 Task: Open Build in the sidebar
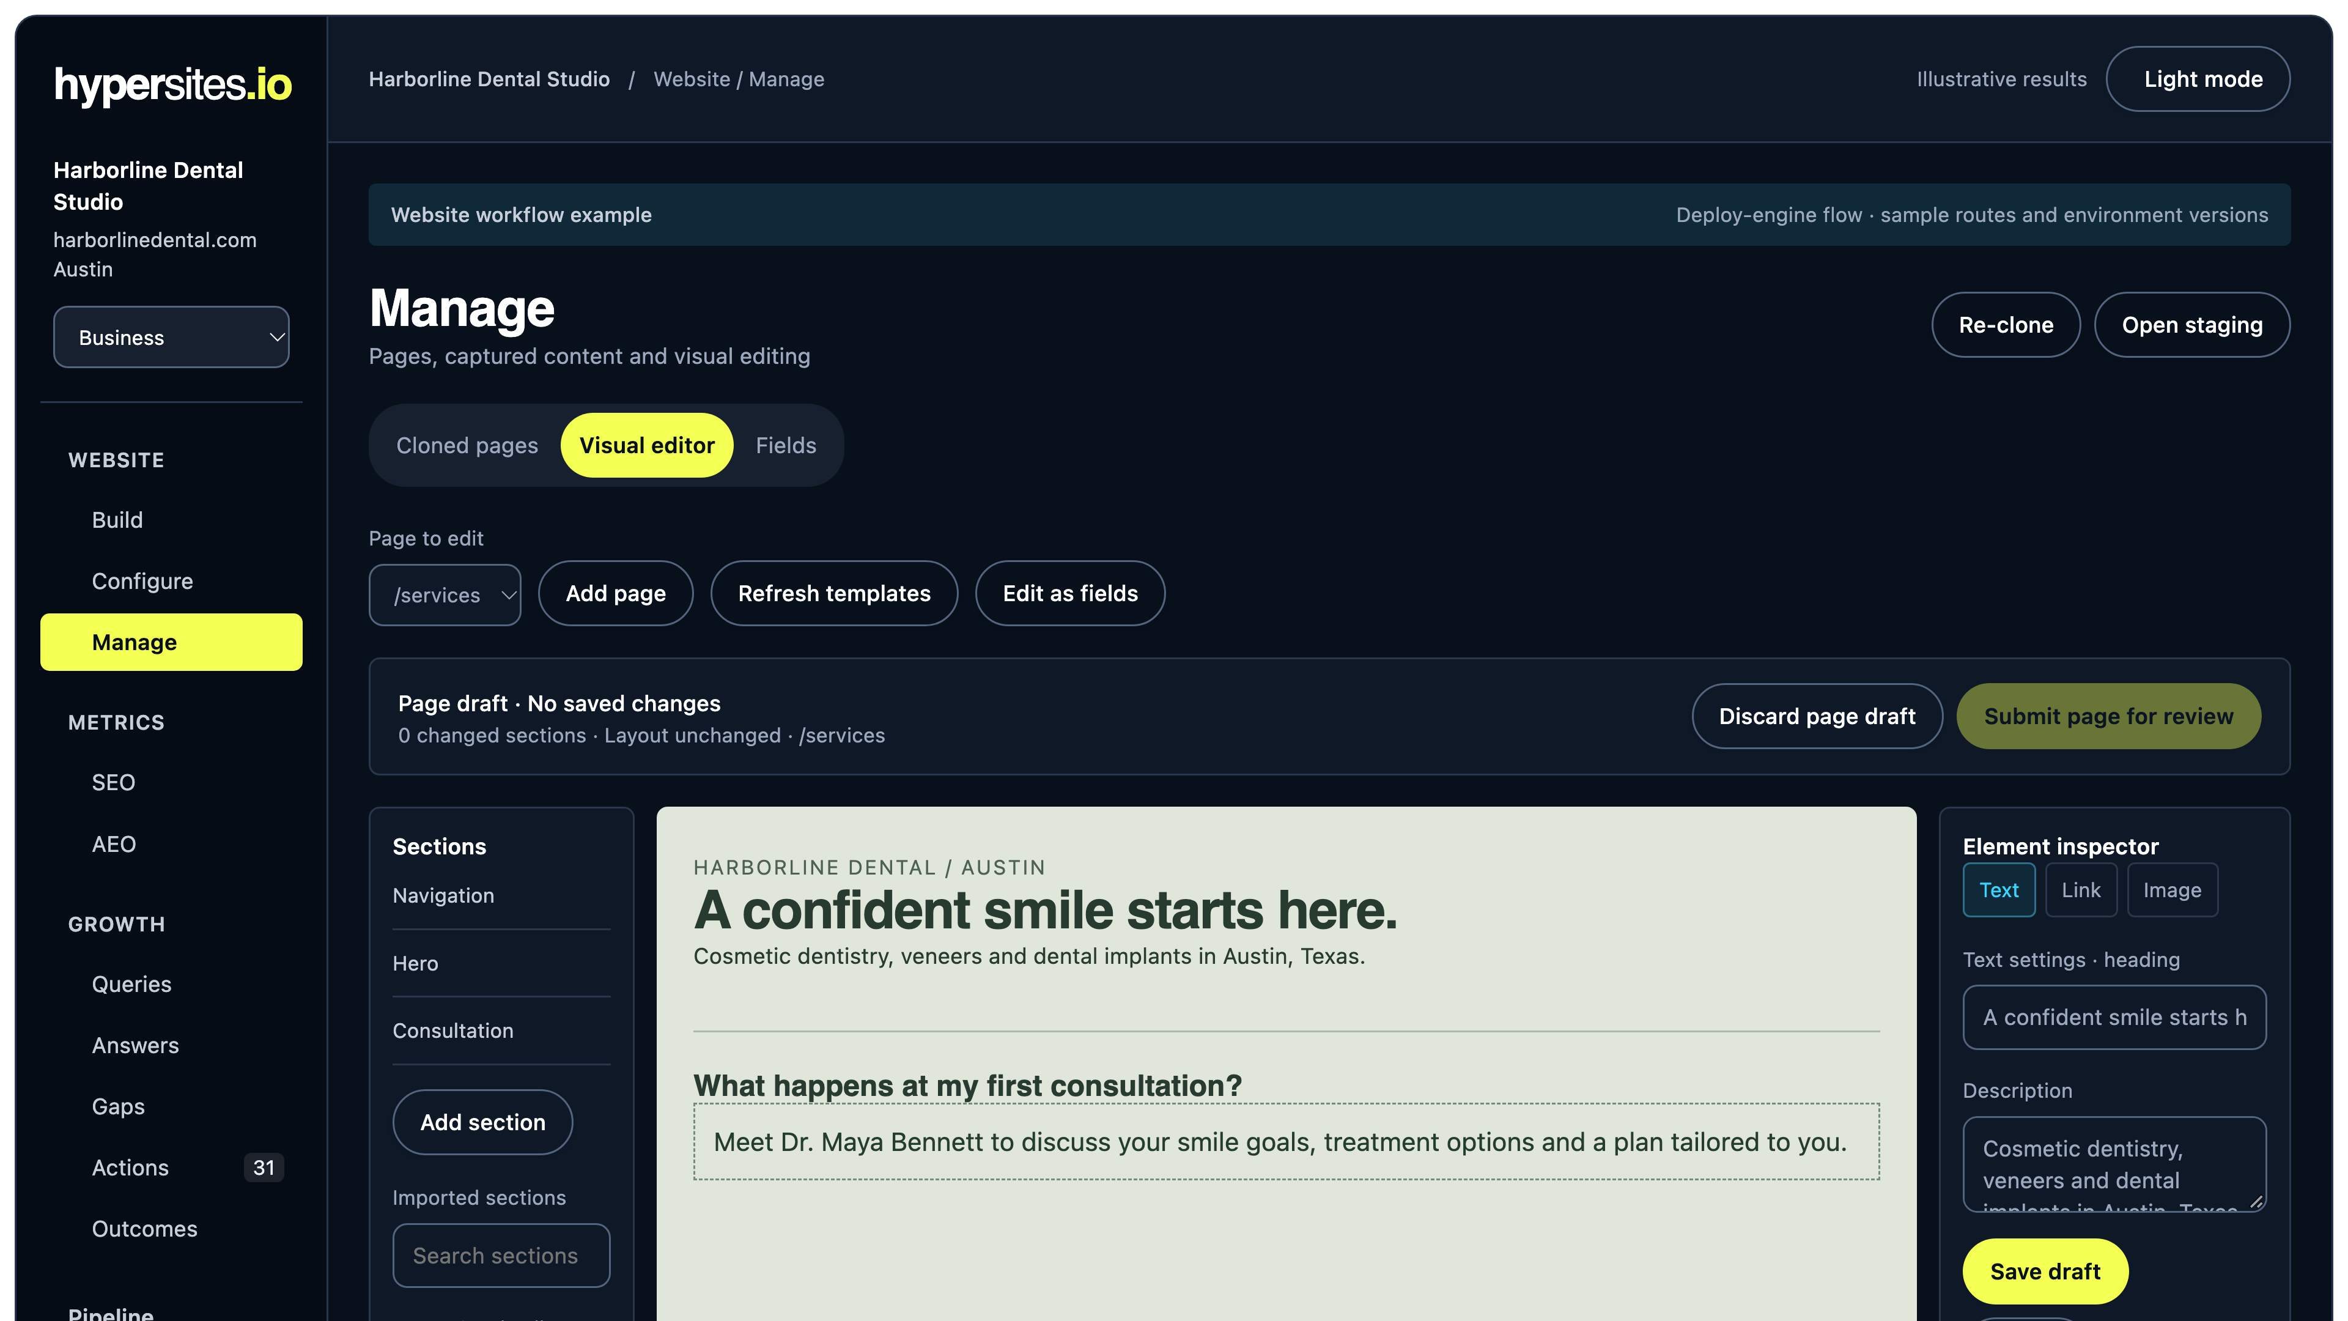171,520
